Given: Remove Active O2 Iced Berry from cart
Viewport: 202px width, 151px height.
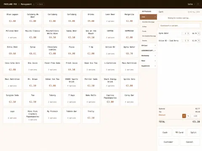Looking at the screenshot, I should point(199,41).
